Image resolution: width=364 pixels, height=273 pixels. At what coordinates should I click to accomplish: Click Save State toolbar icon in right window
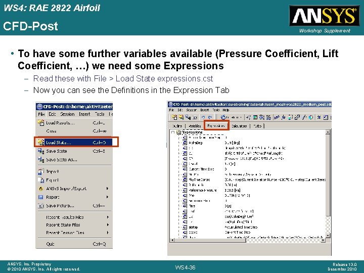point(188,117)
